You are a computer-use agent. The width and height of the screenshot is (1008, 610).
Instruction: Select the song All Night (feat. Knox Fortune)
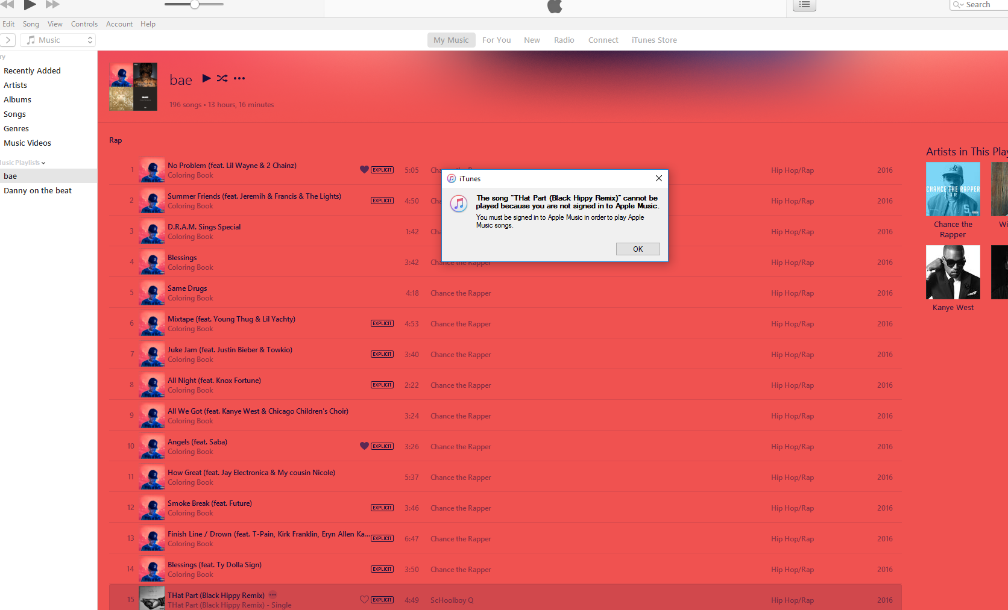[505, 385]
